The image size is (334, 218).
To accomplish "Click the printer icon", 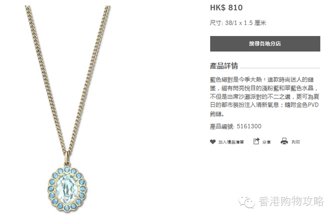I will click(x=284, y=141).
